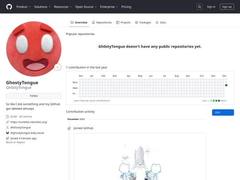
Task: Click the X logo icon beside @GhostyTongue
Action: (x=8, y=128)
